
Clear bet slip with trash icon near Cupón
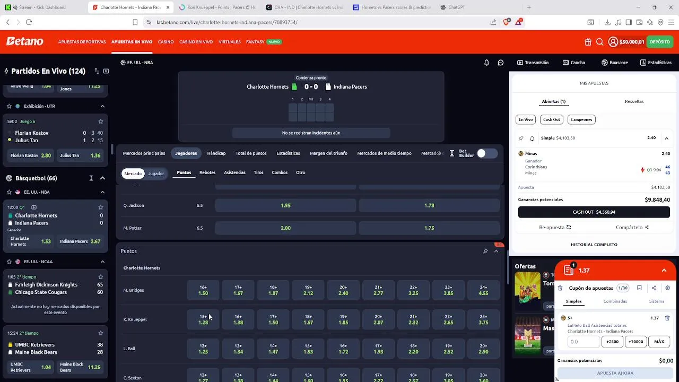click(560, 288)
